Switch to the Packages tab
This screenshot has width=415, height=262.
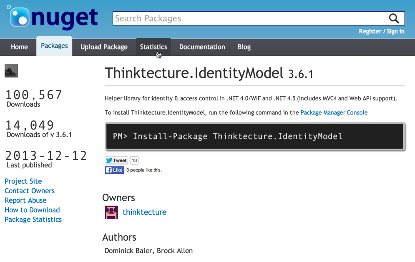tap(54, 46)
